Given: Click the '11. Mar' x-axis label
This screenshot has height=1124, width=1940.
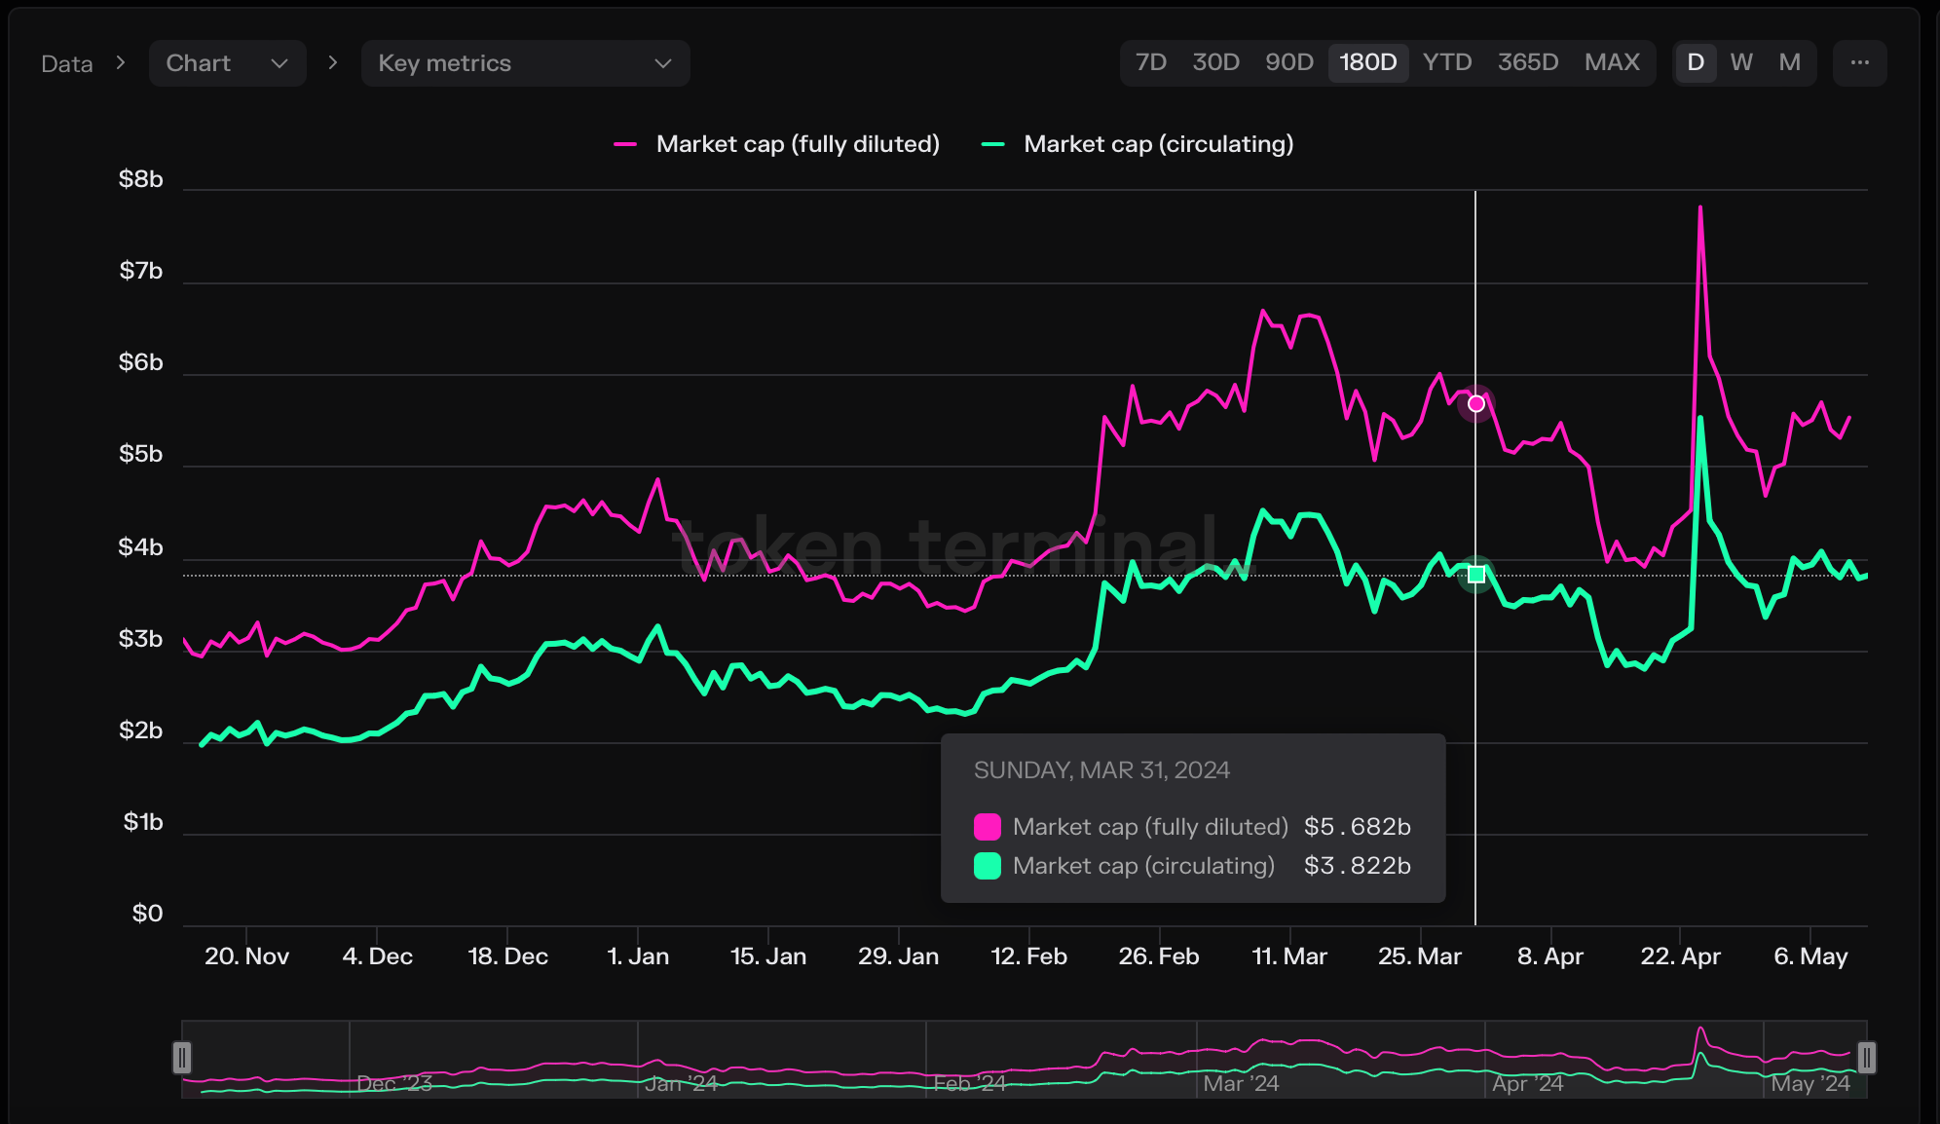Looking at the screenshot, I should 1289,956.
